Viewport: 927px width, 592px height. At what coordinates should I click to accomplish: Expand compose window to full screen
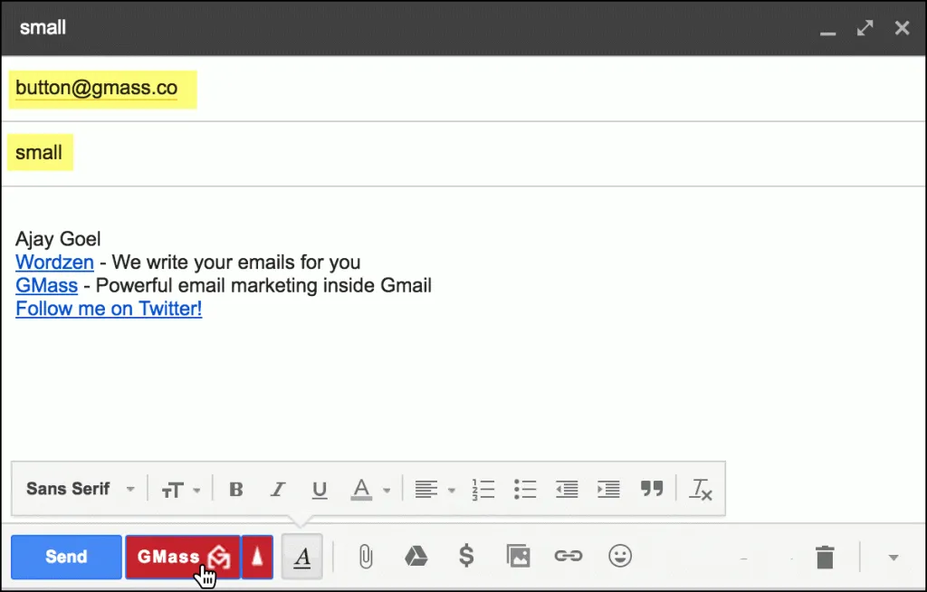[x=865, y=28]
